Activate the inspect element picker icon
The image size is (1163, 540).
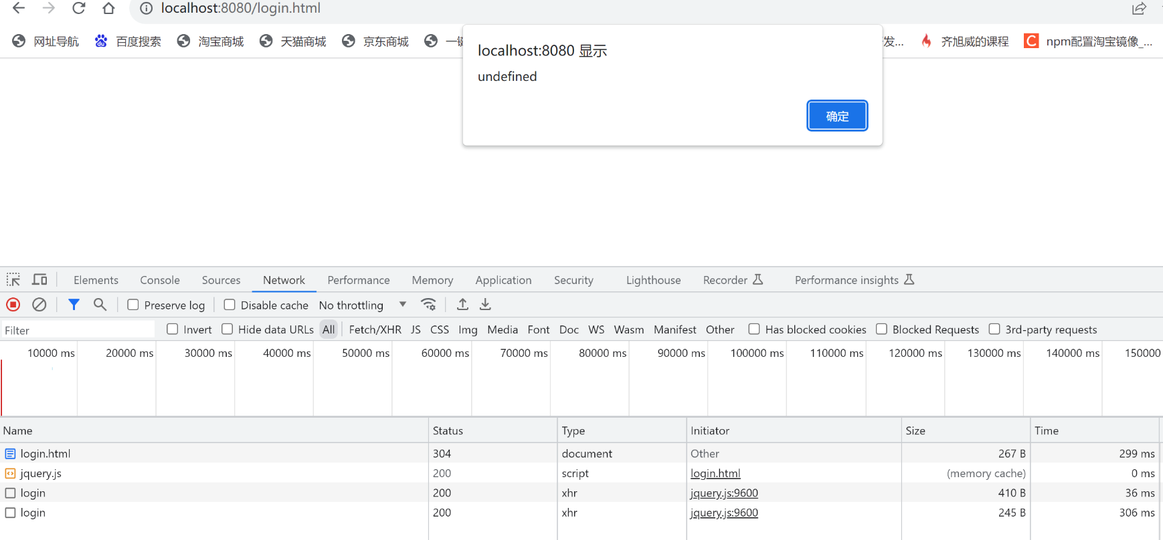click(x=13, y=280)
